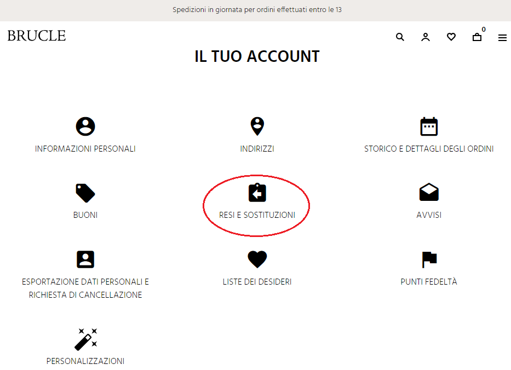Click the Personalizzazioni magic wand icon

[x=85, y=339]
